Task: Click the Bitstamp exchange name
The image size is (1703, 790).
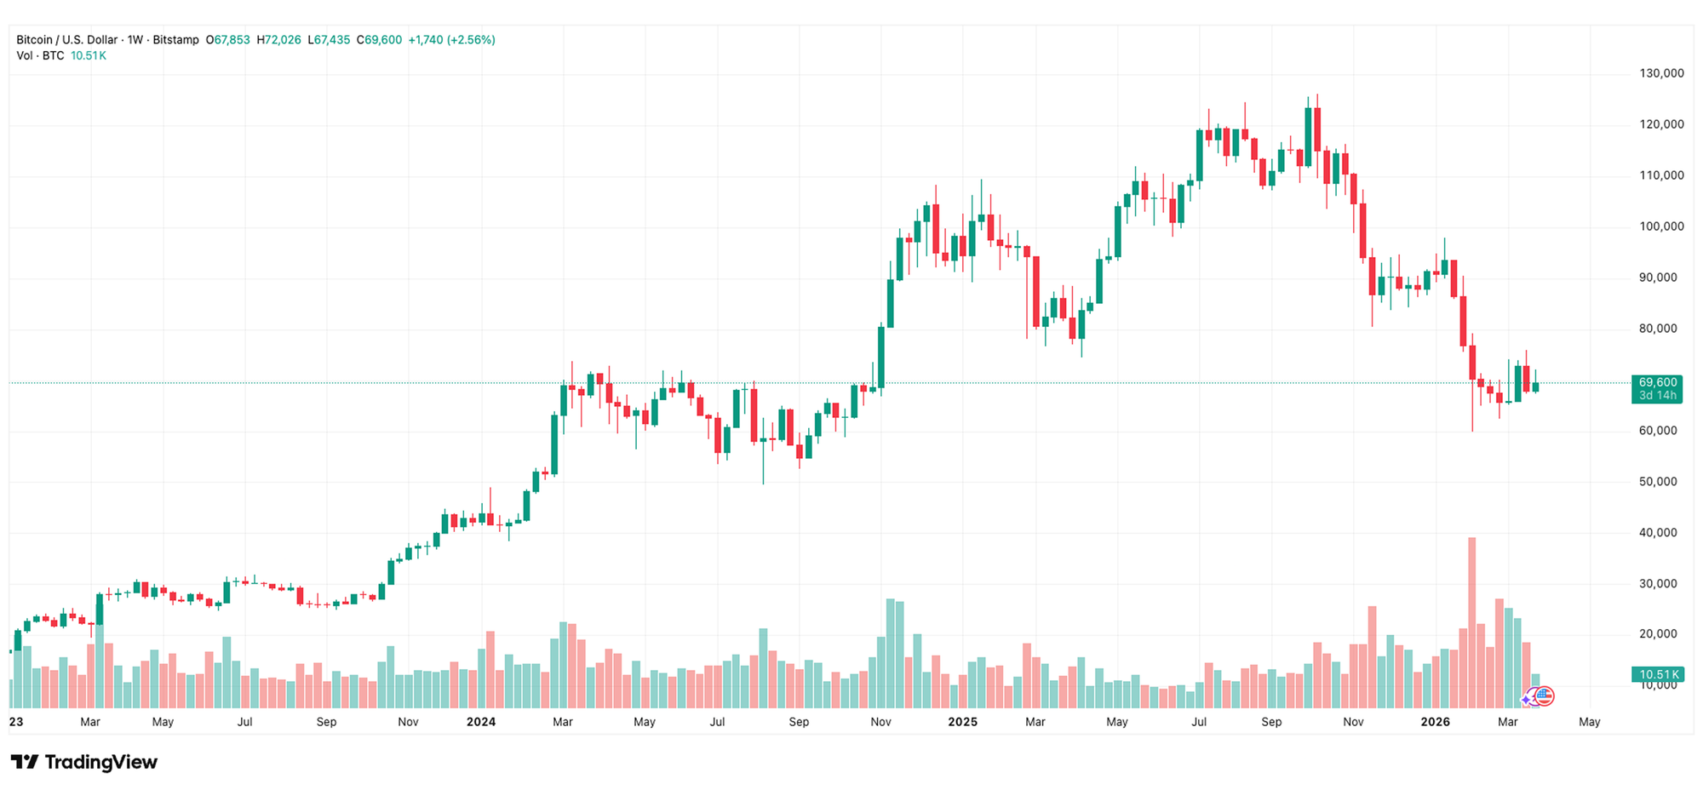Action: click(175, 40)
